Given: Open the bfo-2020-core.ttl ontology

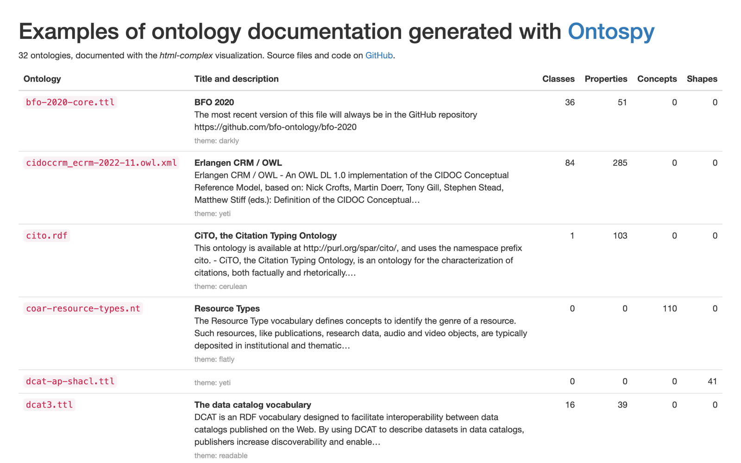Looking at the screenshot, I should [70, 102].
